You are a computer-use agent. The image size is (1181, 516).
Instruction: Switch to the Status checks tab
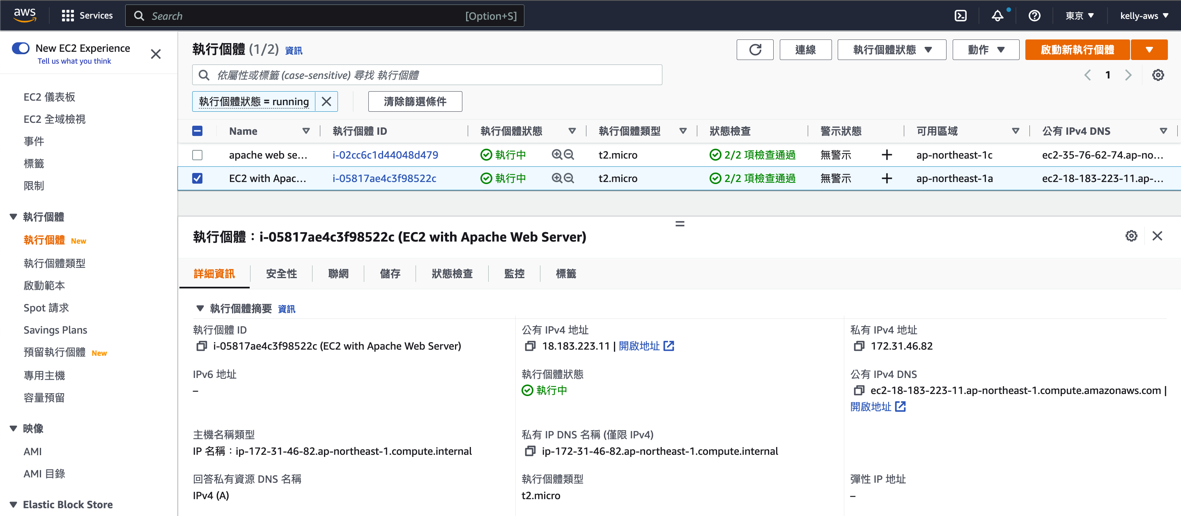point(452,274)
